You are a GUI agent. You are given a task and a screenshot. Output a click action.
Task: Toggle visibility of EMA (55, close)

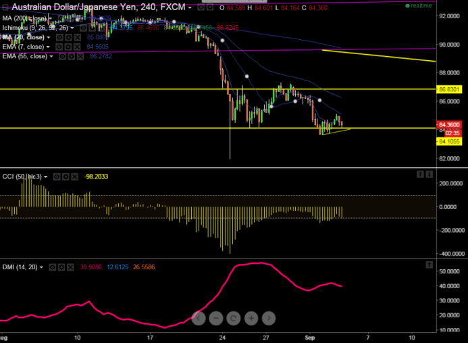point(62,57)
